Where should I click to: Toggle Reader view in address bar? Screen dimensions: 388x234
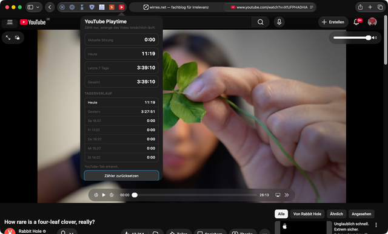click(312, 7)
